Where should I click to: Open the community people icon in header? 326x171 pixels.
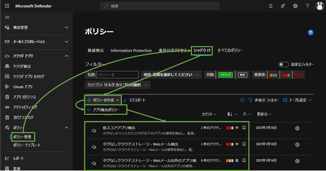tap(283, 6)
